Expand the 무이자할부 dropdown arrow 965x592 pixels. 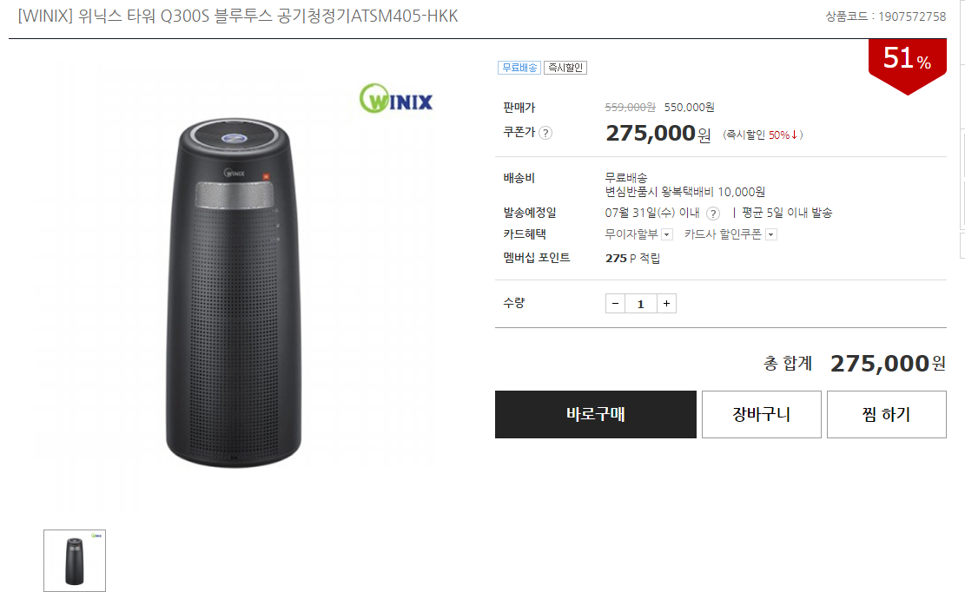[x=666, y=235]
